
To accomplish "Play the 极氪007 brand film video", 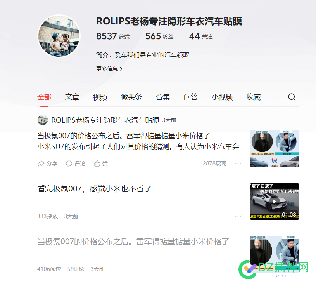I will (275, 201).
